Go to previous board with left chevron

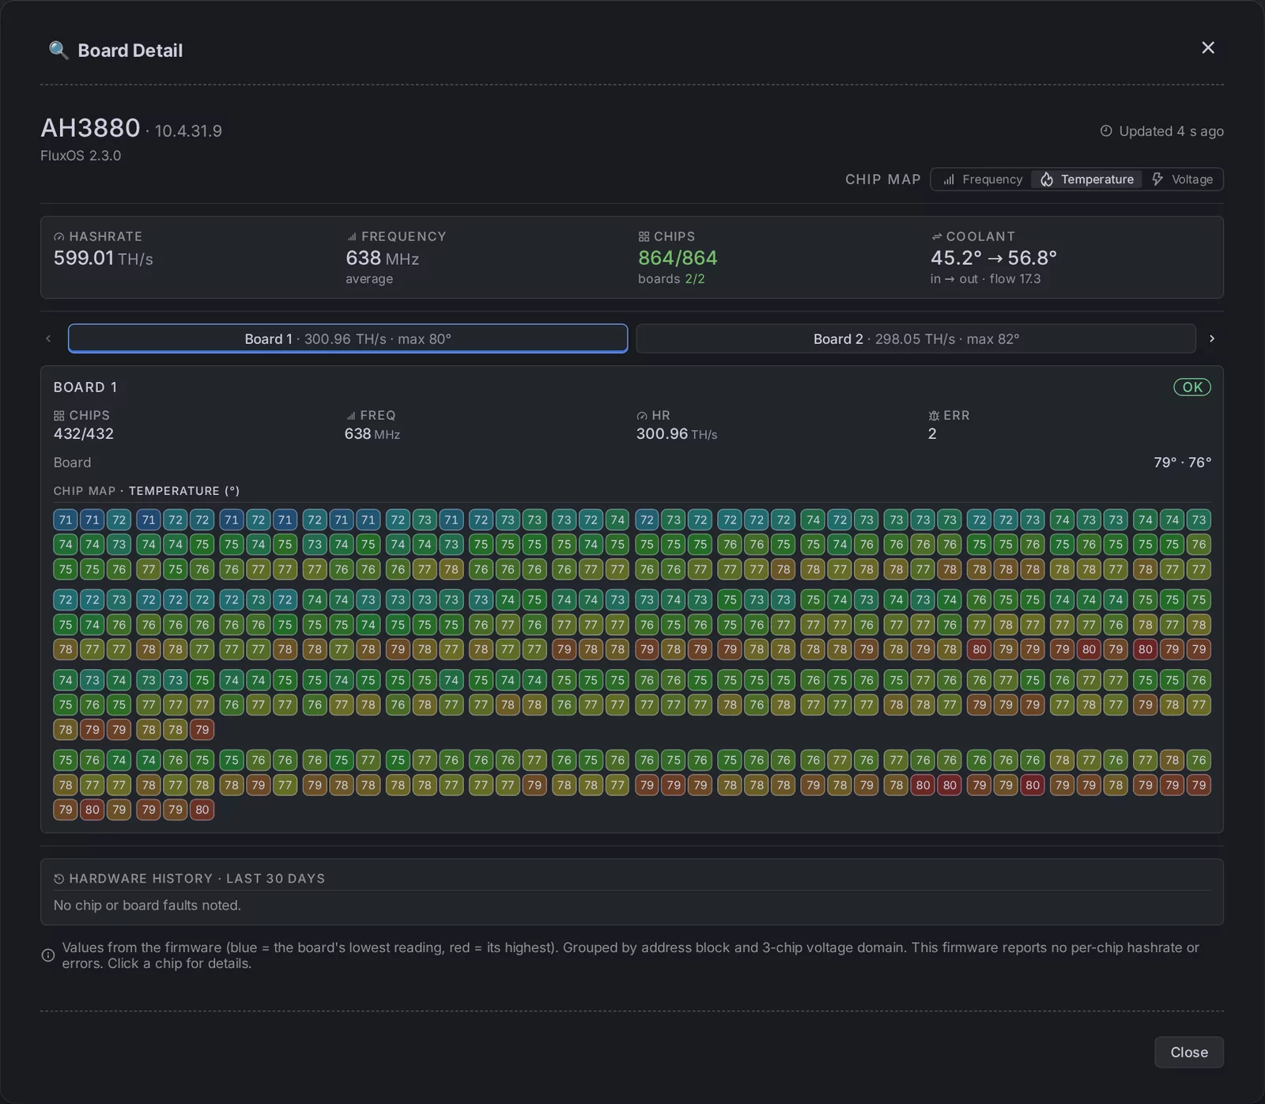tap(48, 338)
